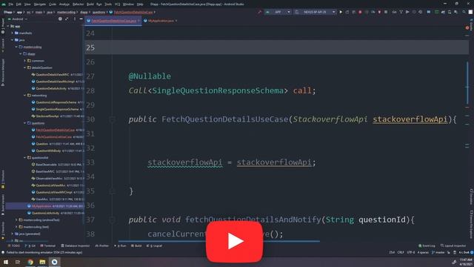
Task: Open the File menu
Action: click(x=11, y=4)
